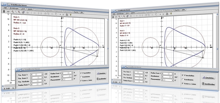Click left arrow of 'Phasenwinkel' slider, left panel
The image size is (220, 103).
pos(63,79)
